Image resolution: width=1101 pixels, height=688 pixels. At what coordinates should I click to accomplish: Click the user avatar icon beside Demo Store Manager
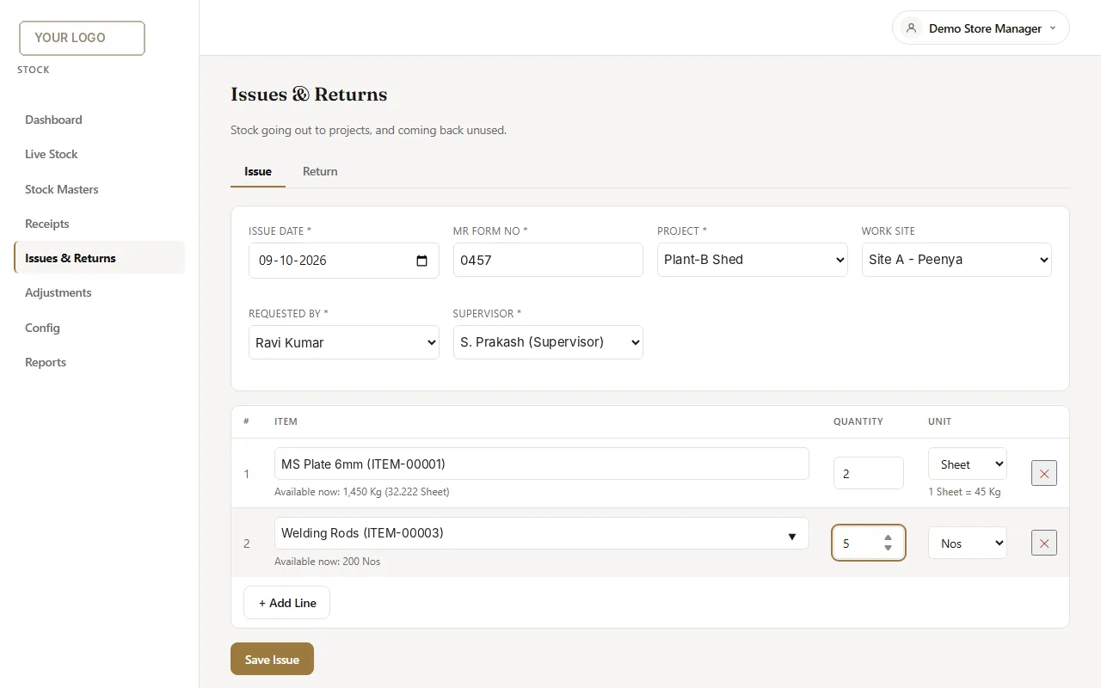click(x=911, y=28)
